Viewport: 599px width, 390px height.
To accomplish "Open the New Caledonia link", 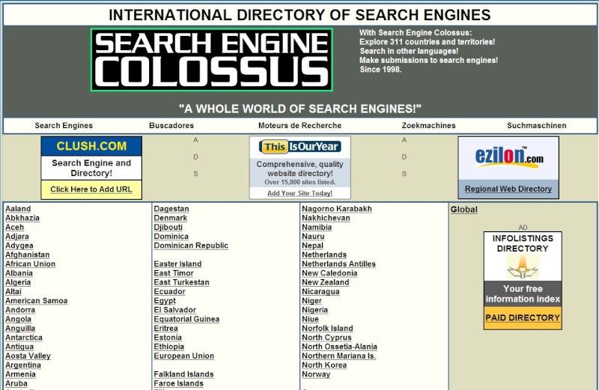I will pos(329,273).
